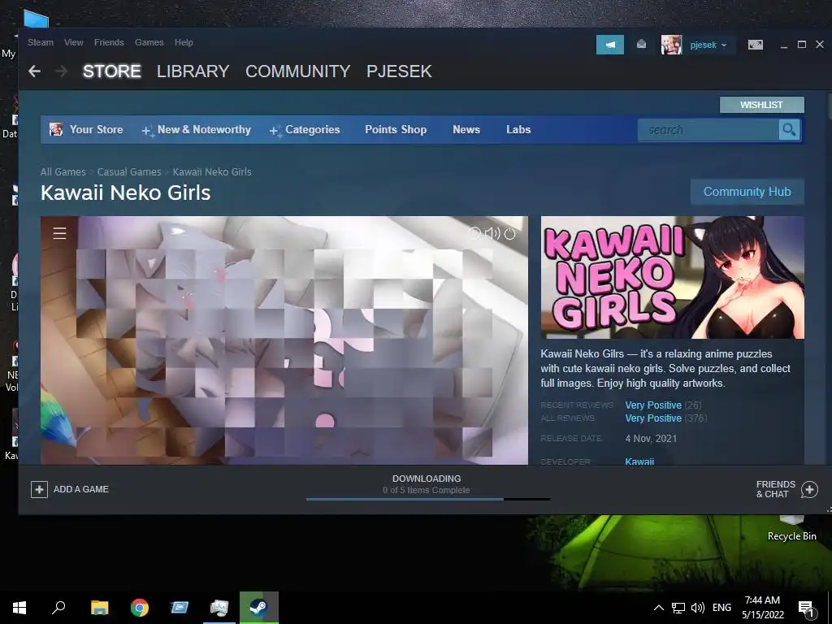832x624 pixels.
Task: Open the News store link
Action: coord(466,130)
